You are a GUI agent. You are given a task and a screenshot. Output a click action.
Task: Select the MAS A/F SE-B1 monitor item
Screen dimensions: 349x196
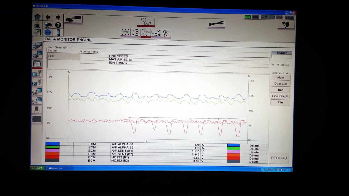click(x=121, y=59)
